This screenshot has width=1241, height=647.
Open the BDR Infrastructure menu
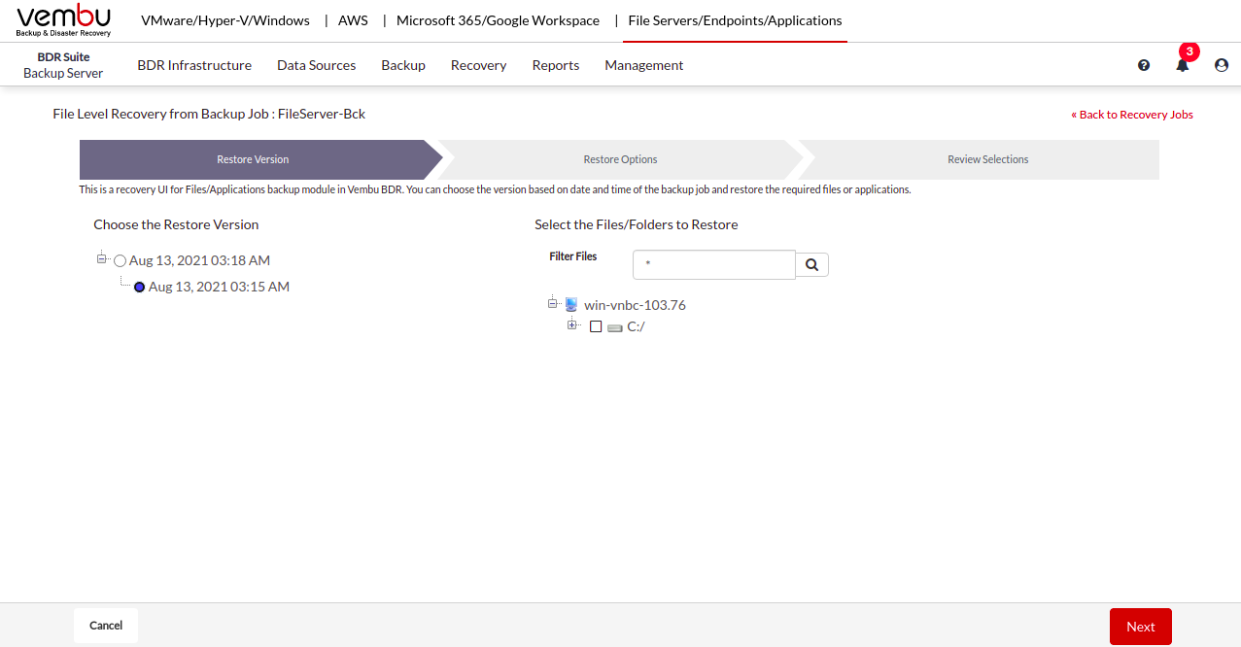pyautogui.click(x=194, y=65)
